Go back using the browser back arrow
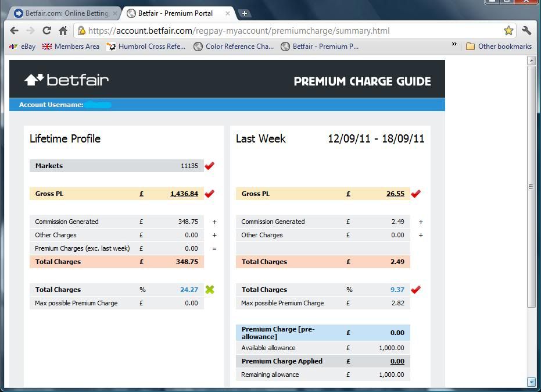Image resolution: width=541 pixels, height=392 pixels. click(x=14, y=31)
